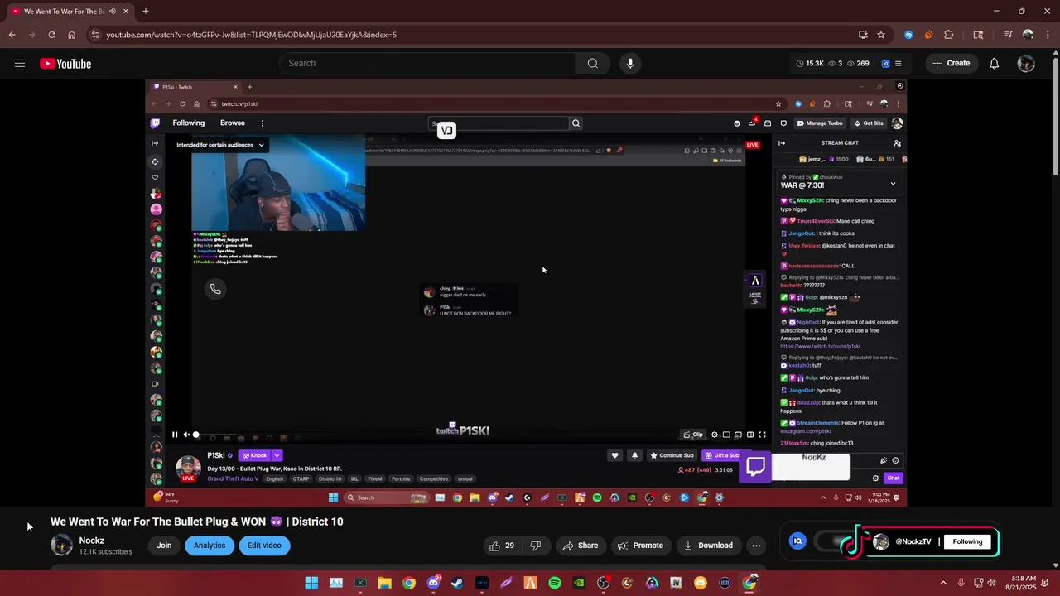Submit search with the magnifier button
The image size is (1060, 596).
pyautogui.click(x=593, y=63)
